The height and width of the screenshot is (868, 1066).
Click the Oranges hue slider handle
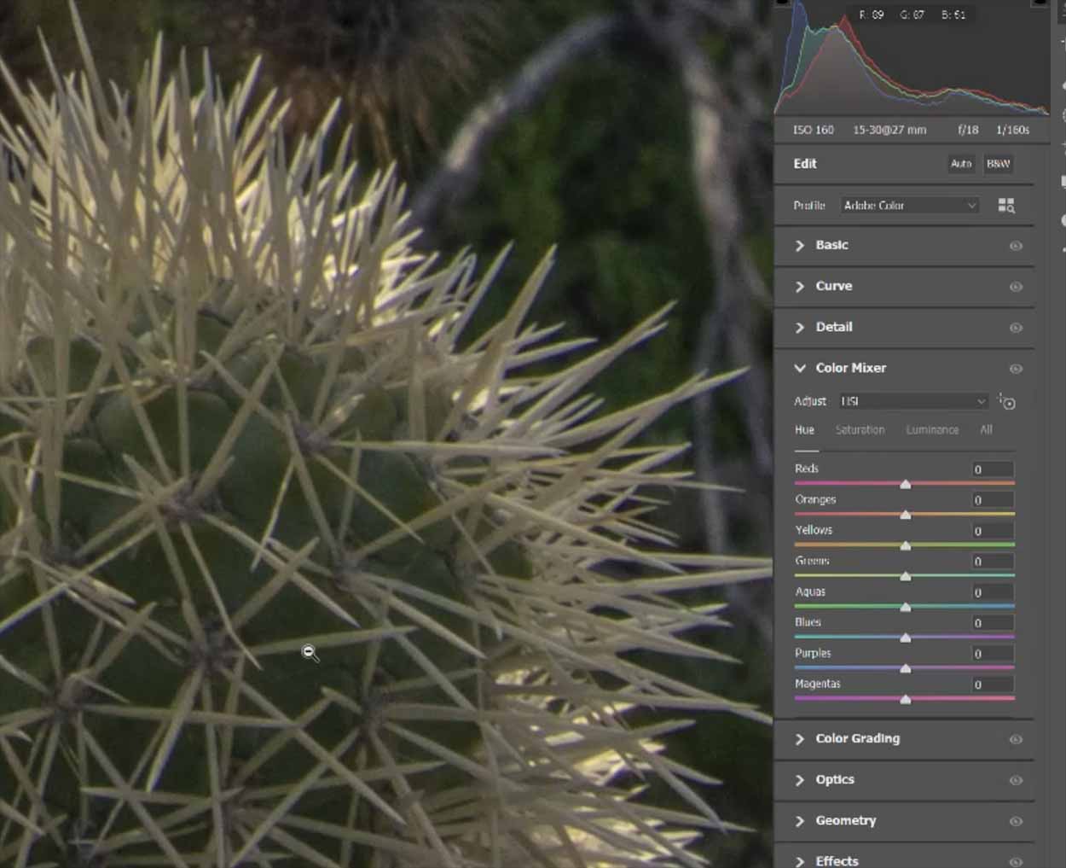tap(906, 515)
